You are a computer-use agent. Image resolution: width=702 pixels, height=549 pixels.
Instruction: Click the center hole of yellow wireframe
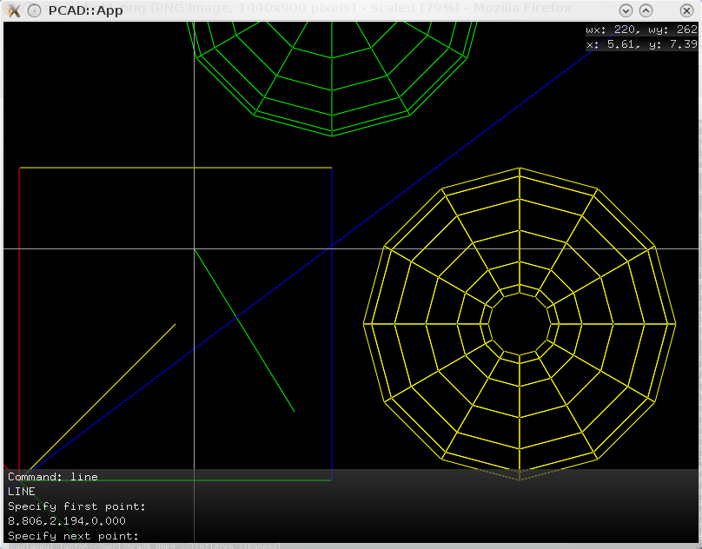pos(520,323)
